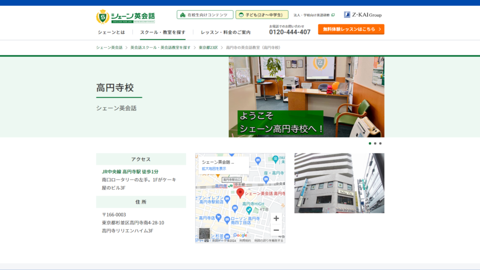The height and width of the screenshot is (270, 480).
Task: Open 法人・学校向け英語研修 link
Action: click(314, 15)
